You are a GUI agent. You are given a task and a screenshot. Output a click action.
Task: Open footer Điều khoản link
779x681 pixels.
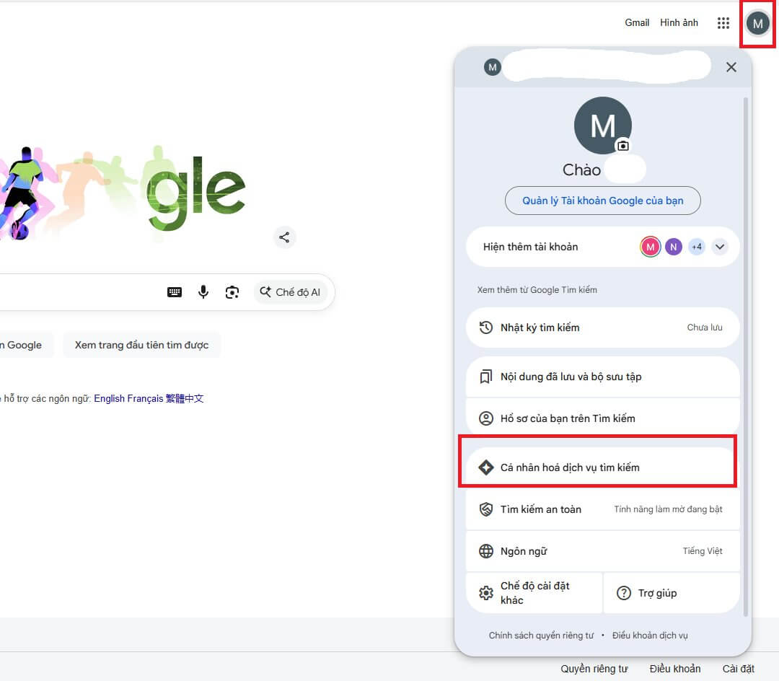point(674,669)
